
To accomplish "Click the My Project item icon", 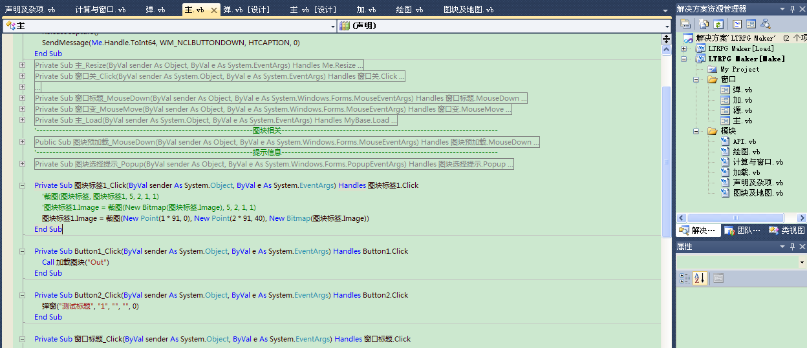I will coord(713,69).
